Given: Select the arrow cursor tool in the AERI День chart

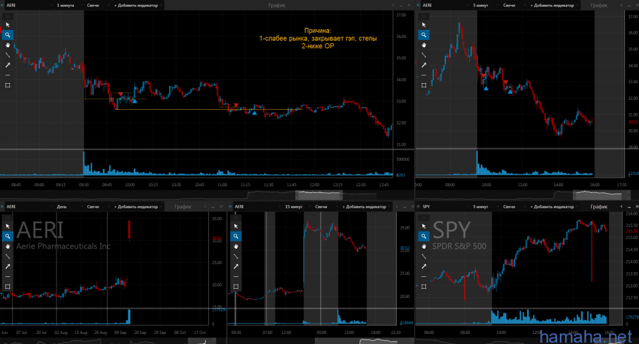Looking at the screenshot, I should coord(7,226).
